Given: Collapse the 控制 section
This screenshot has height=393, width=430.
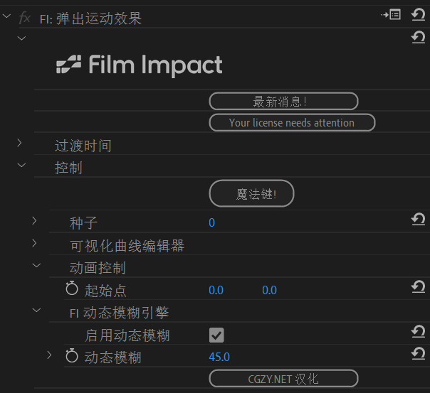Looking at the screenshot, I should coord(21,166).
